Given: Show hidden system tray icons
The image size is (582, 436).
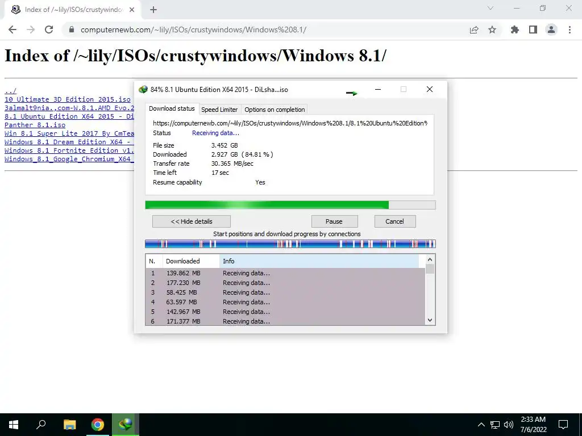Looking at the screenshot, I should 481,425.
